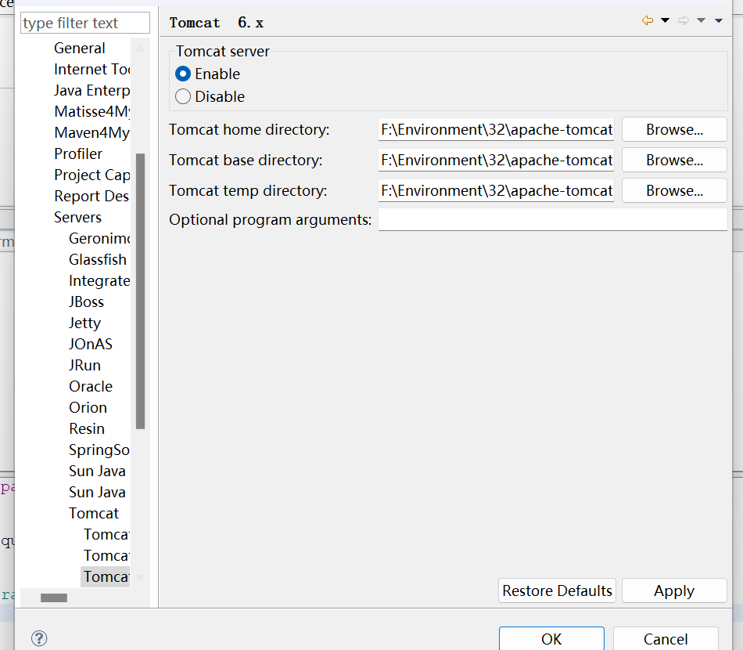The width and height of the screenshot is (743, 650).
Task: Click the Apply button
Action: [674, 590]
